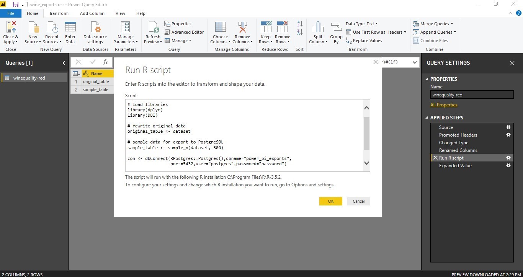
Task: Open Data source settings
Action: (x=95, y=28)
